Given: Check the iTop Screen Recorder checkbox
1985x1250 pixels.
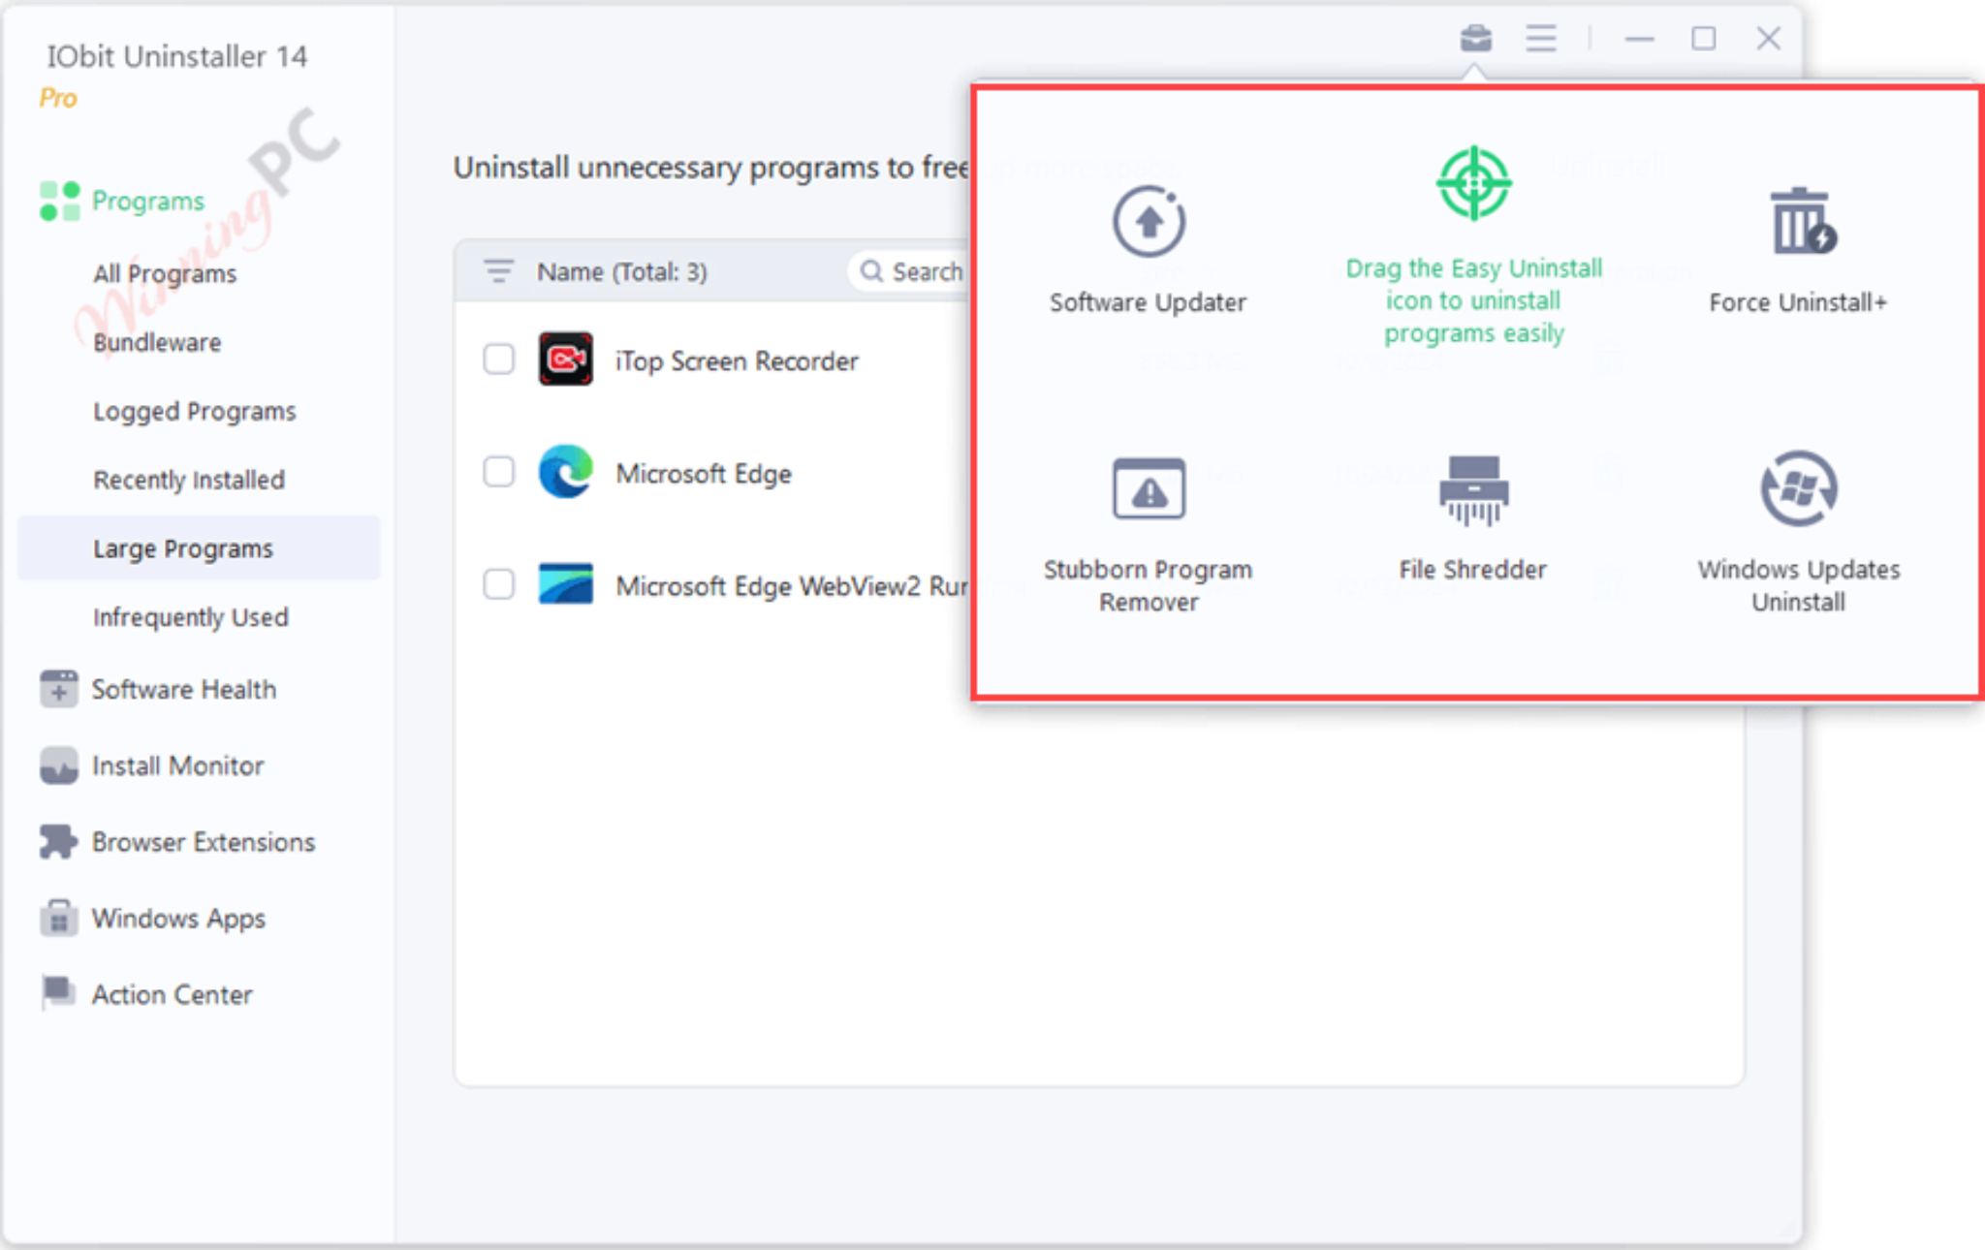Looking at the screenshot, I should 498,359.
